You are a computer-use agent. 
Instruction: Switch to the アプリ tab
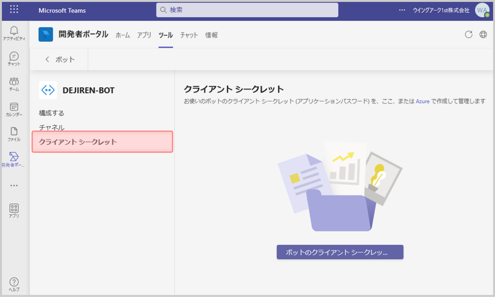(144, 35)
